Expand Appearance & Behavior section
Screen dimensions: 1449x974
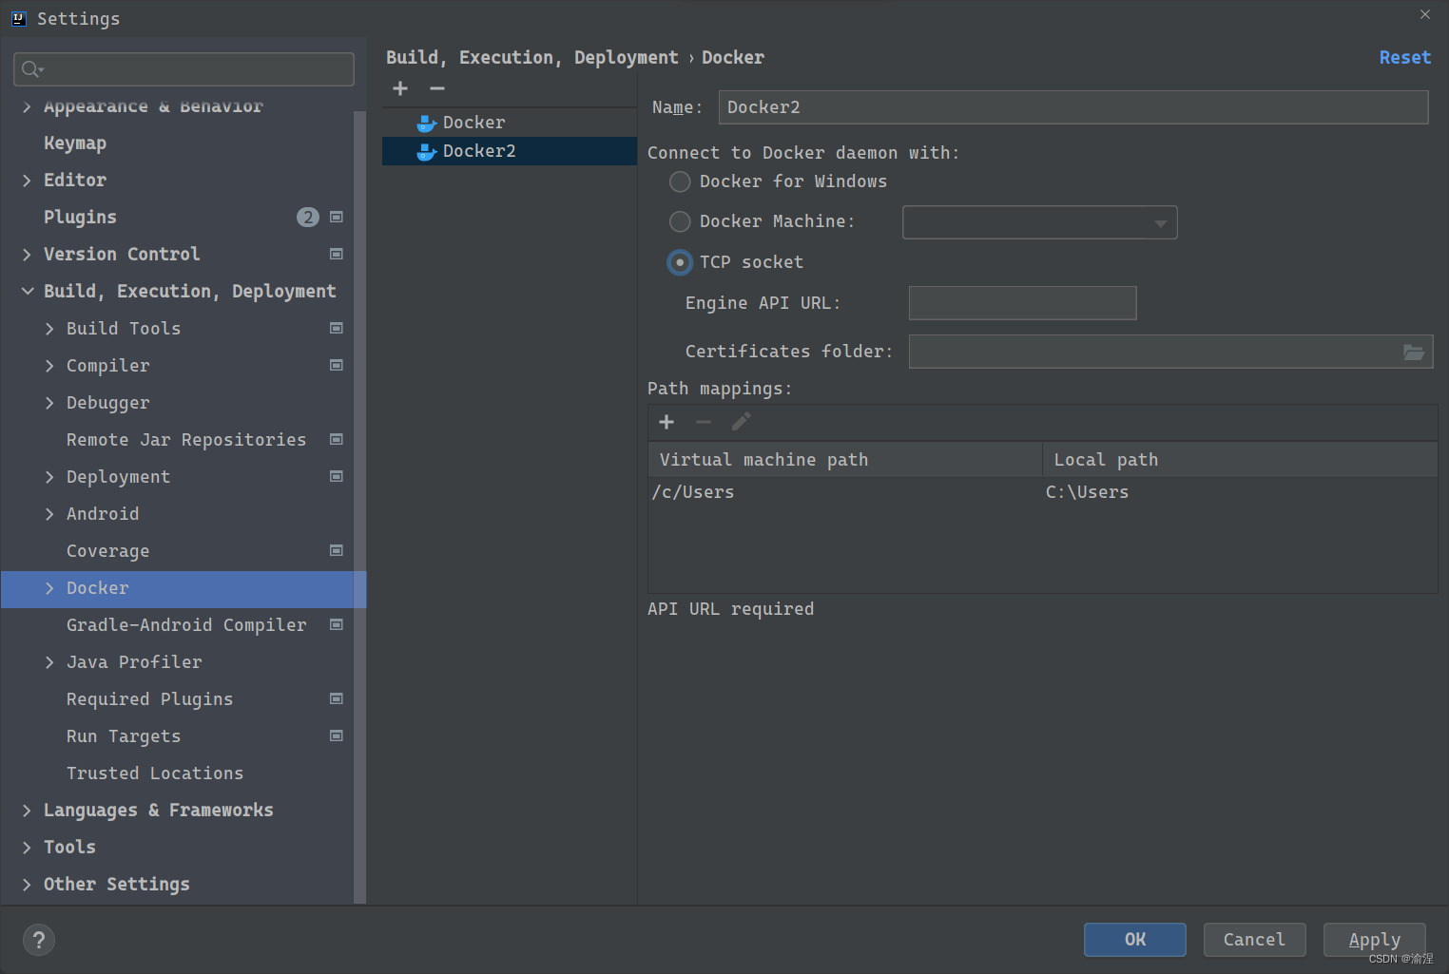(x=27, y=106)
